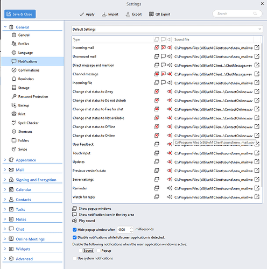
Task: Browse sound file for Incoming mail
Action: (x=257, y=48)
